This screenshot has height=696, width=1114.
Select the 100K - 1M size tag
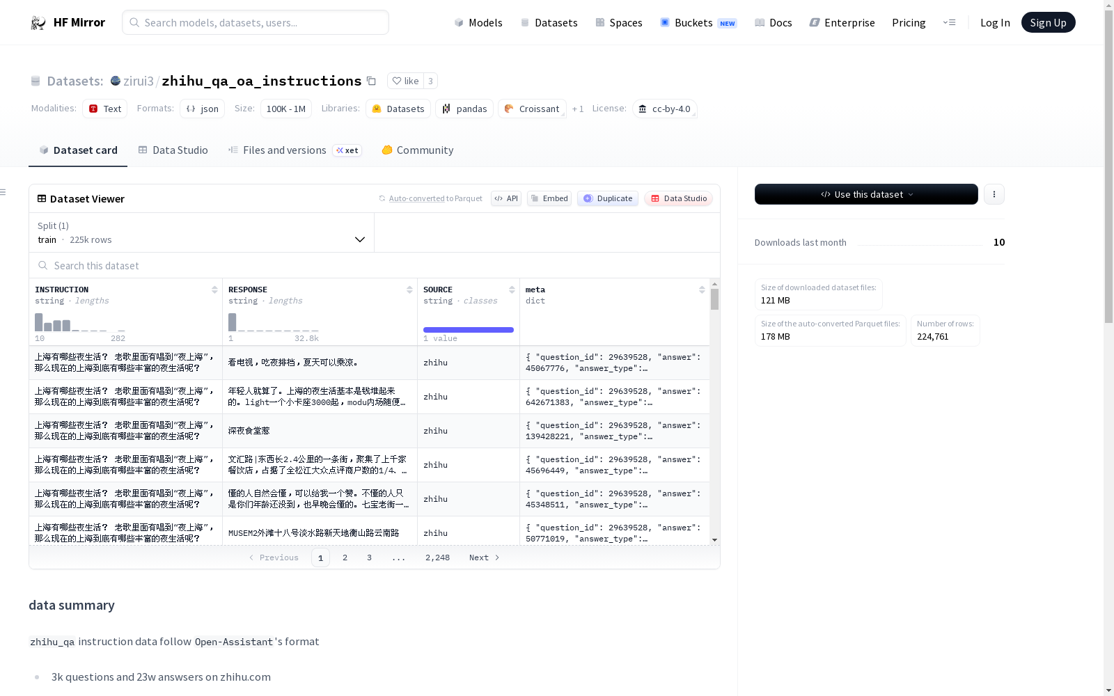[286, 109]
